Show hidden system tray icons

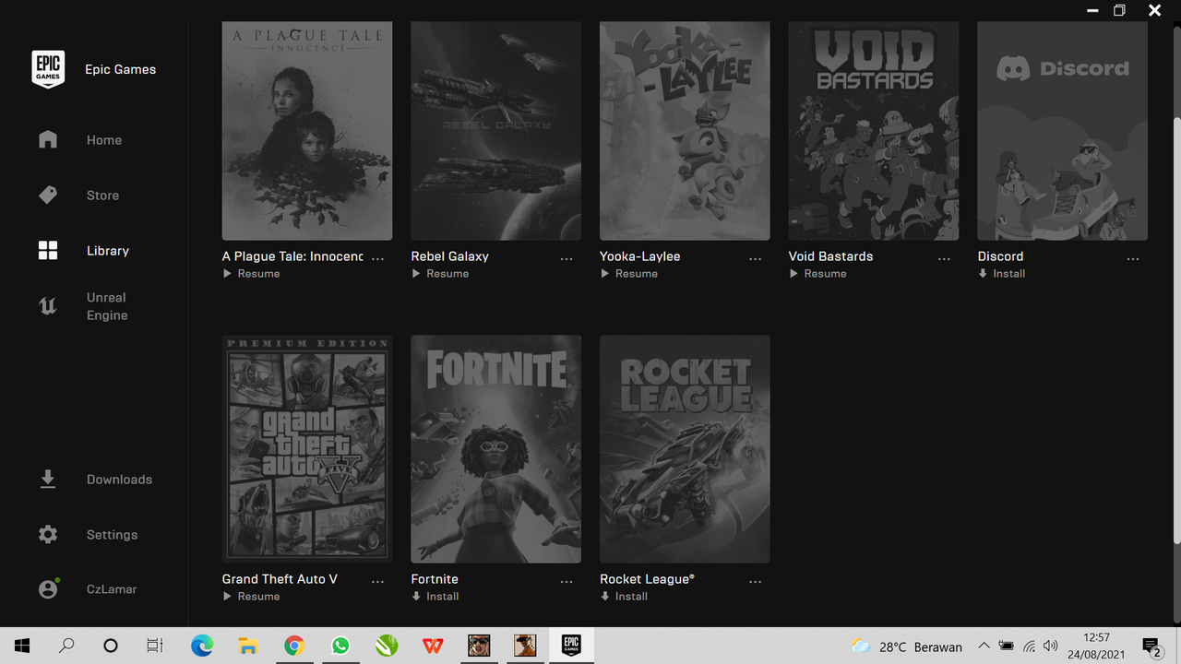tap(984, 646)
